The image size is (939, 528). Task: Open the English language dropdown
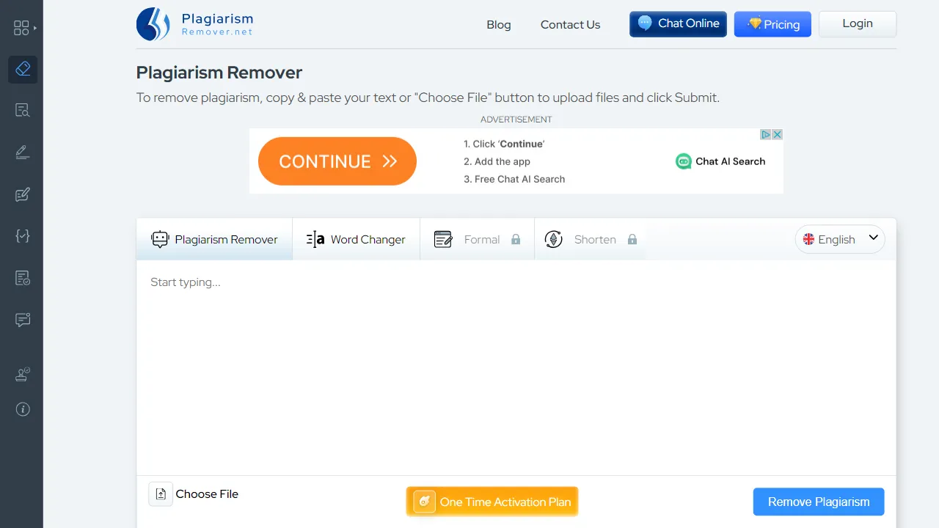pyautogui.click(x=840, y=239)
